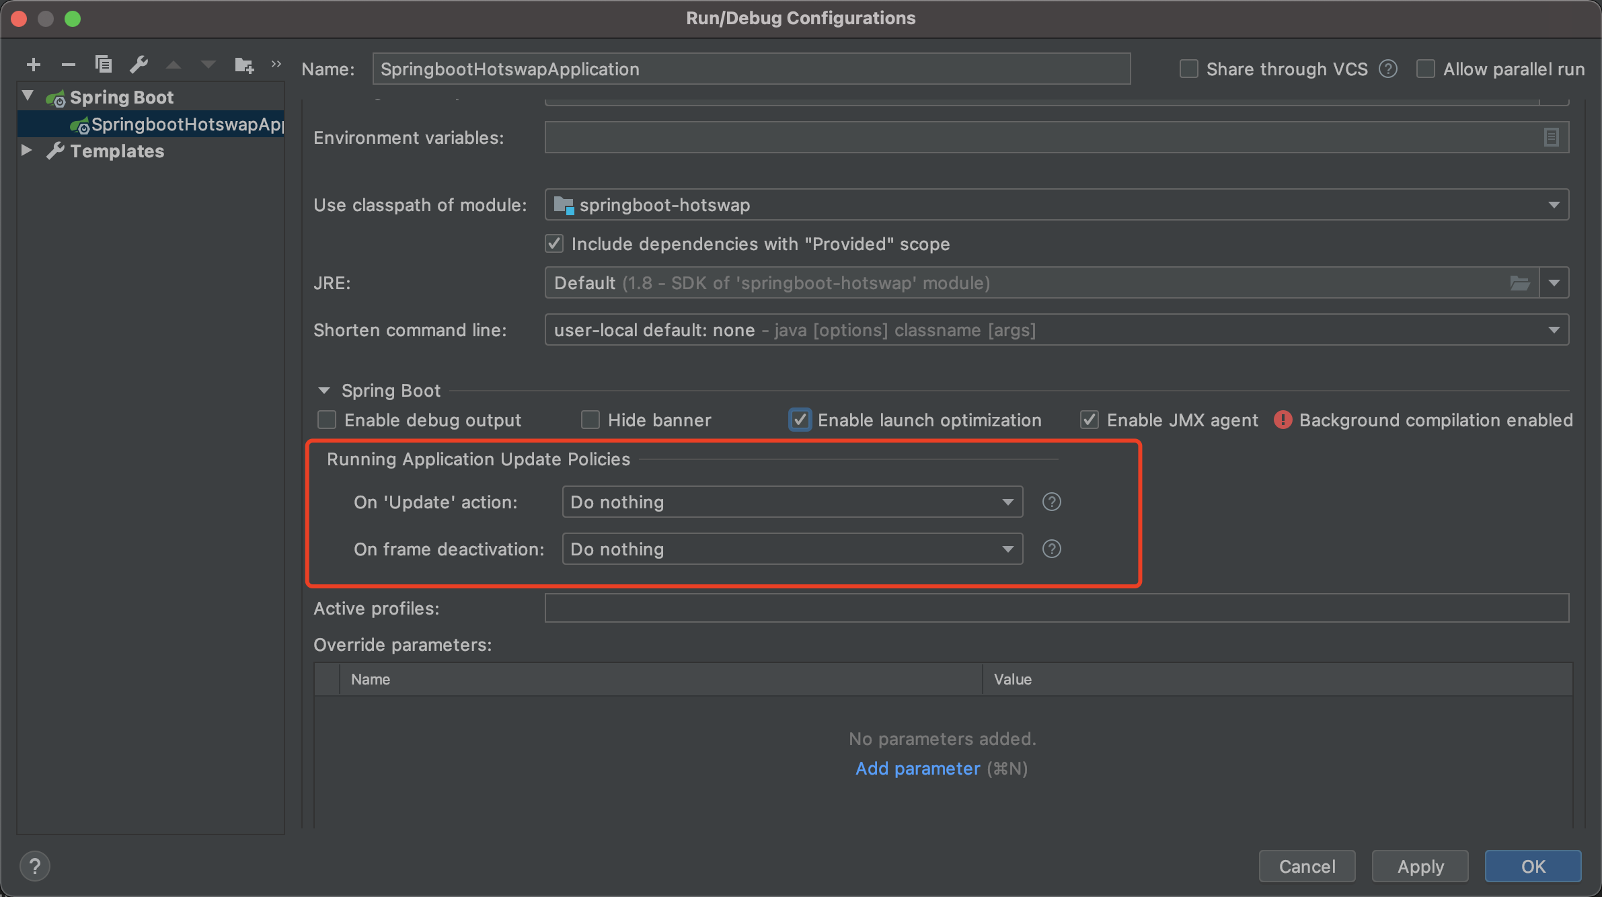Enable 'Include dependencies with Provided scope'

[555, 243]
